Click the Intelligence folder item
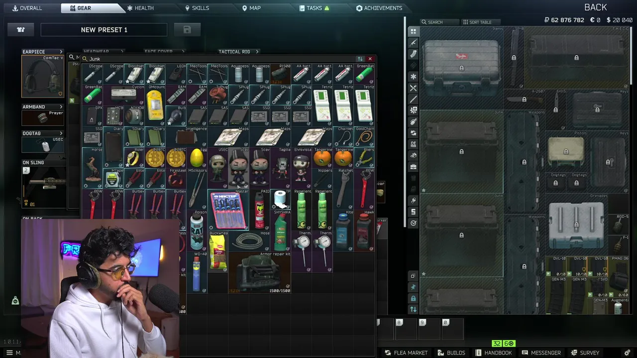This screenshot has height=358, width=637. point(186,137)
